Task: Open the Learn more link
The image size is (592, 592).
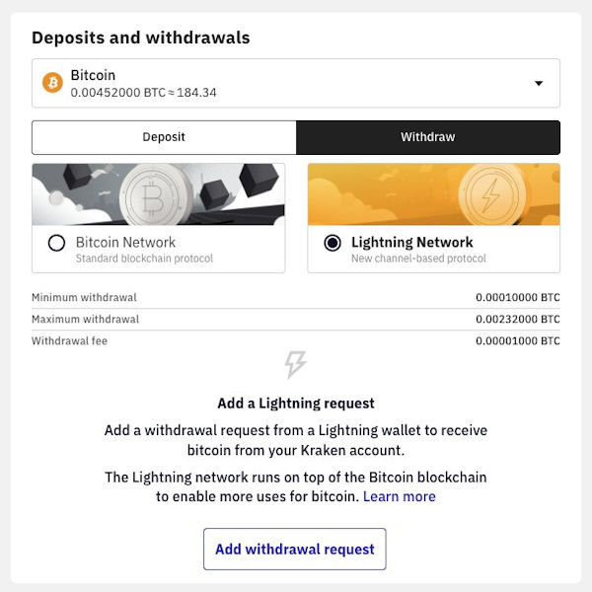Action: tap(399, 496)
